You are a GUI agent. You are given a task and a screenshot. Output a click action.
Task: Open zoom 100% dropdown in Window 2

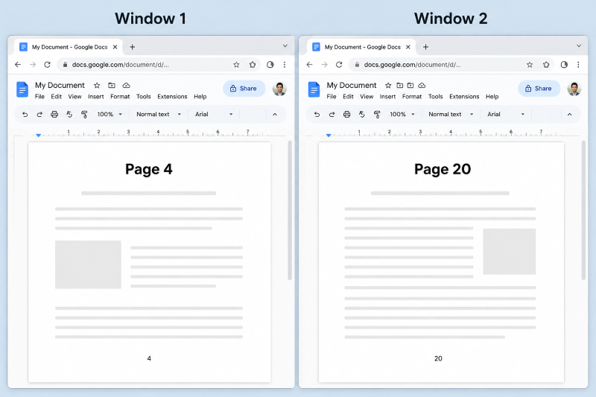coord(402,115)
